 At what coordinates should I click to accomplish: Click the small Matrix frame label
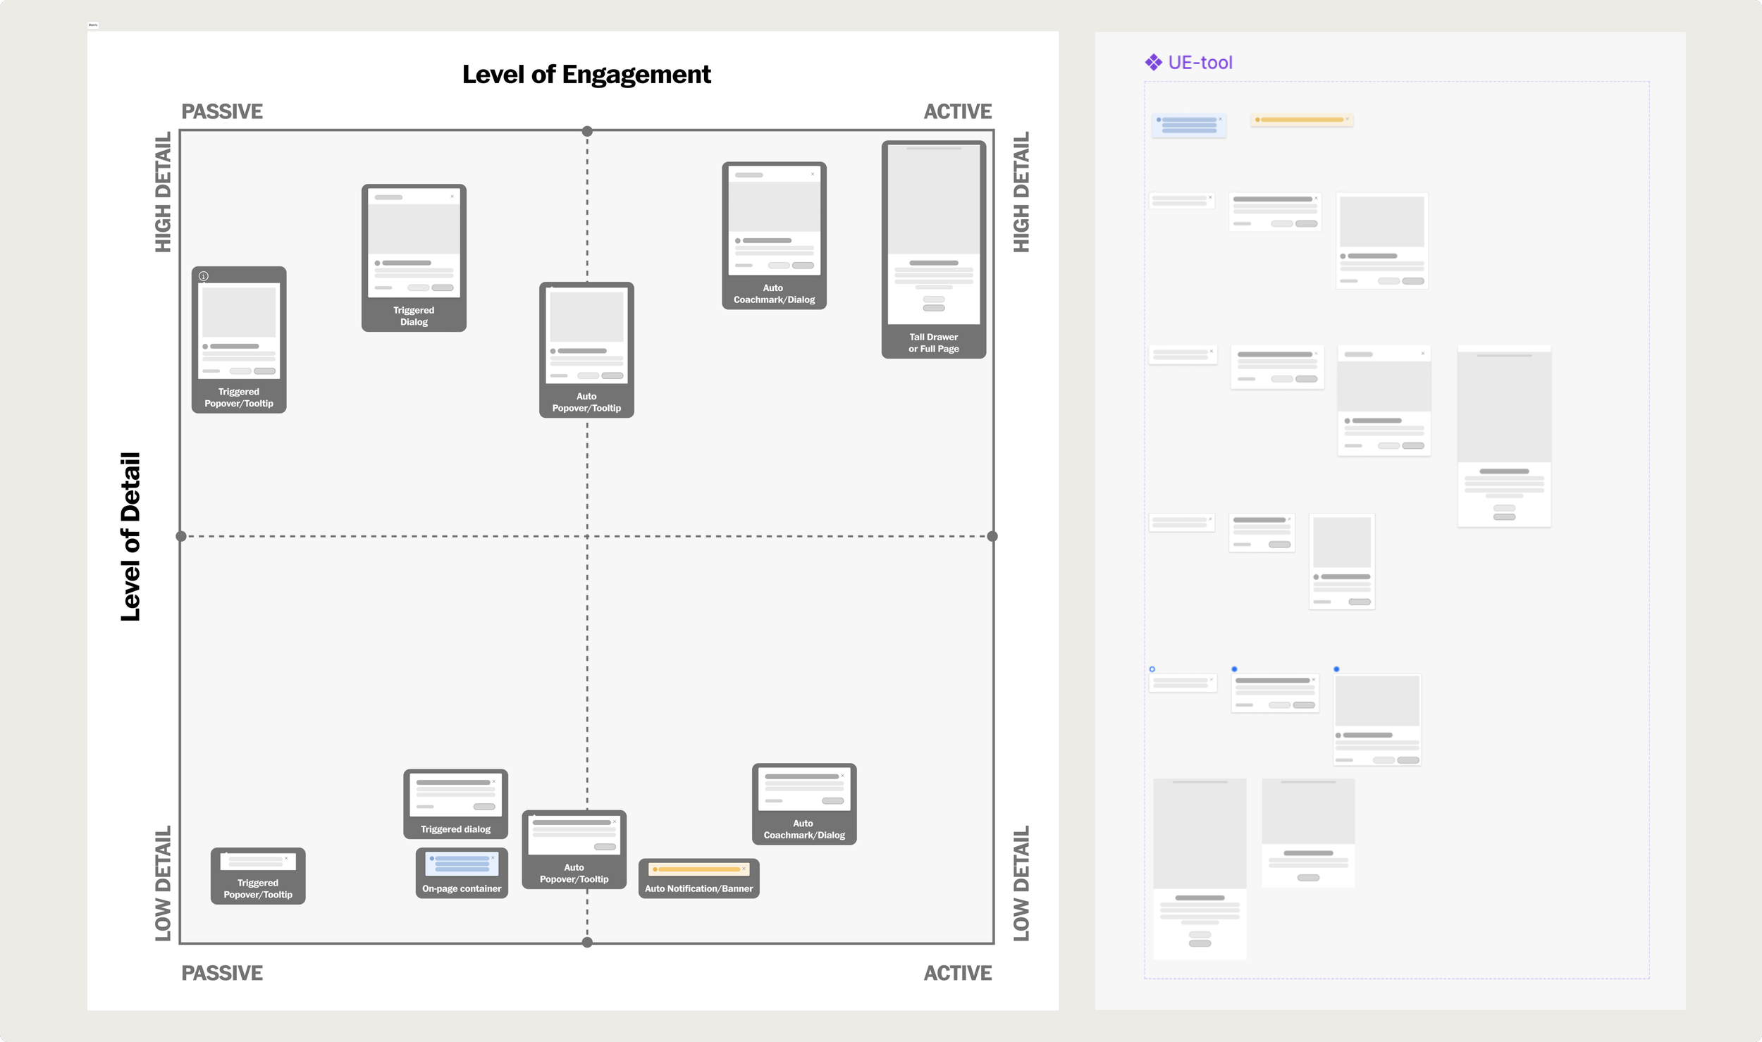click(93, 25)
